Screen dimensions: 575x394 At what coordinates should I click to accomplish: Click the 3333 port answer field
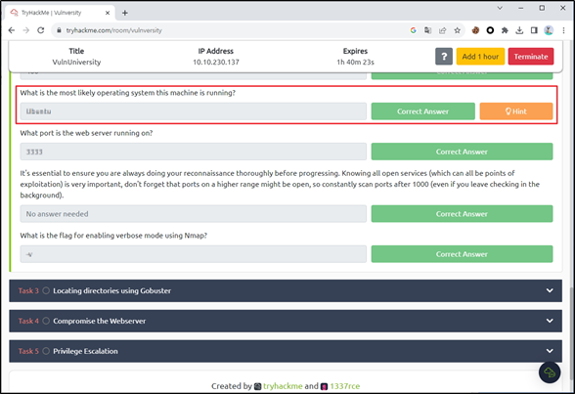coord(194,152)
